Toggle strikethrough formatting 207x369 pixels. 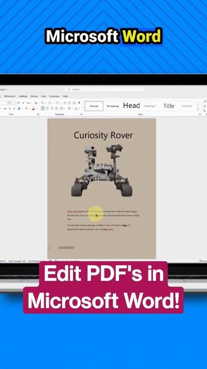coord(5,108)
